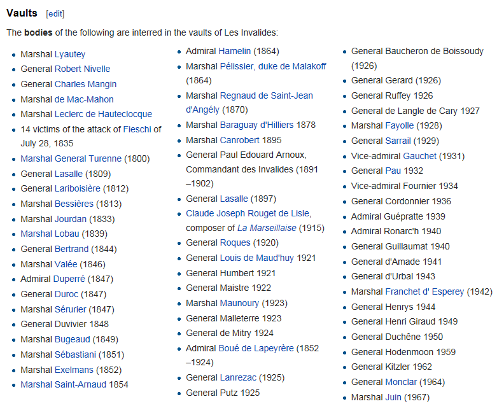This screenshot has height=406, width=497.
Task: Open the Bertrand link
Action: [72, 249]
